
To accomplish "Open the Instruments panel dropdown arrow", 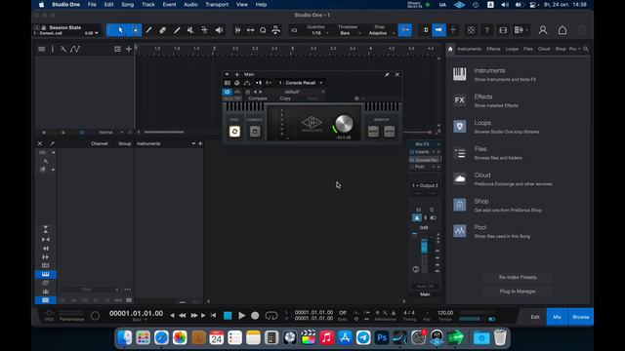I will (193, 143).
